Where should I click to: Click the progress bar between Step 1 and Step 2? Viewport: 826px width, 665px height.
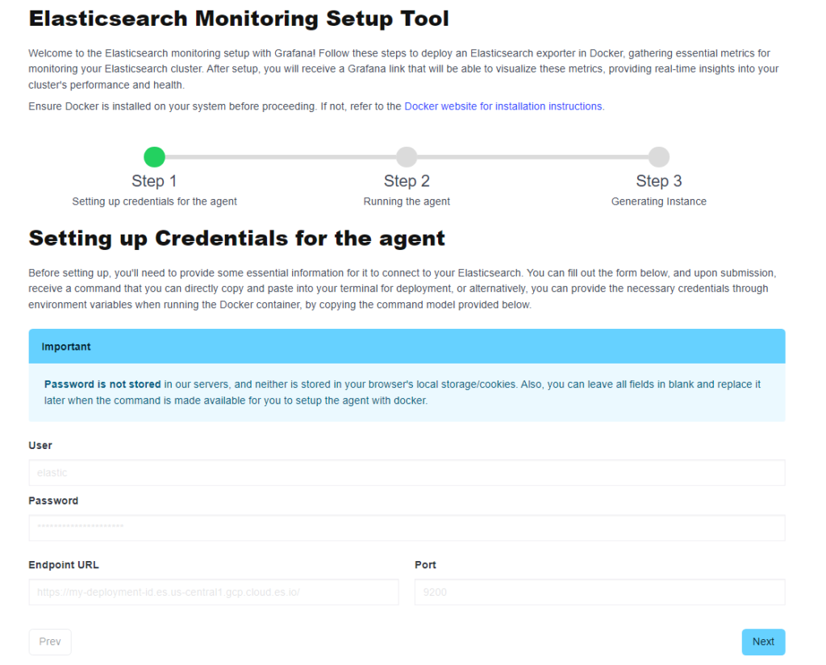coord(281,156)
